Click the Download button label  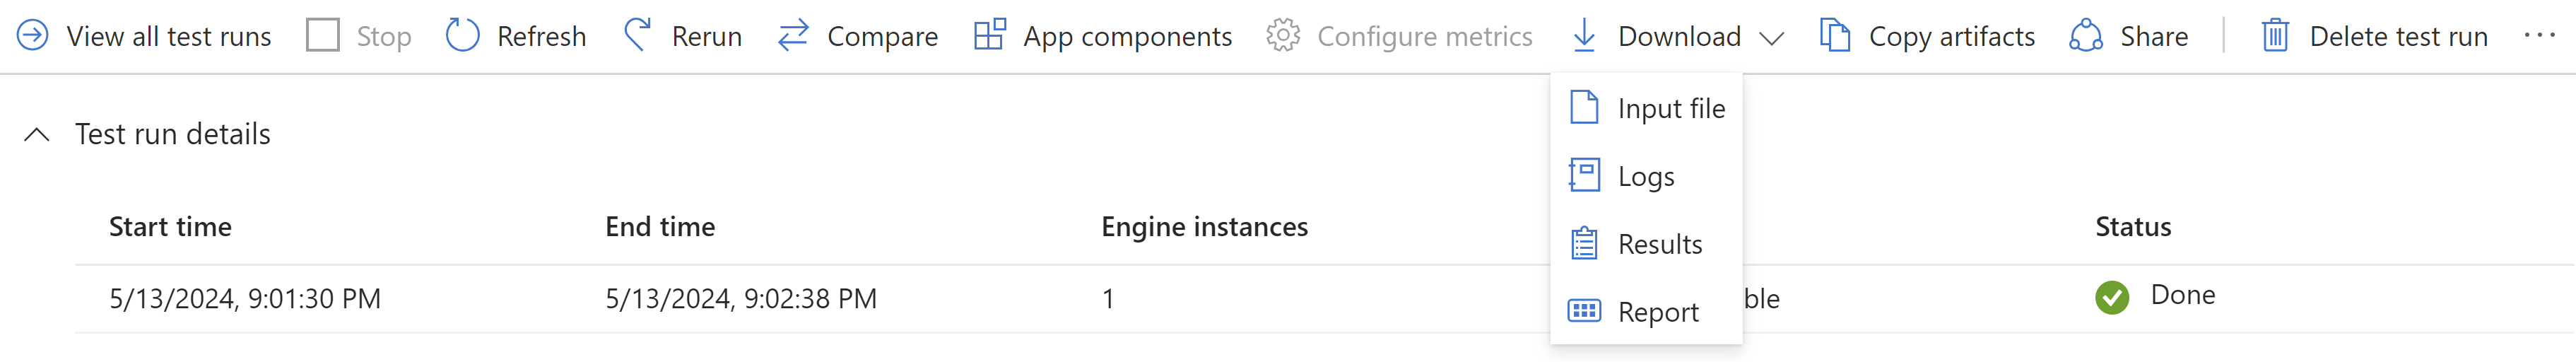click(x=1678, y=36)
